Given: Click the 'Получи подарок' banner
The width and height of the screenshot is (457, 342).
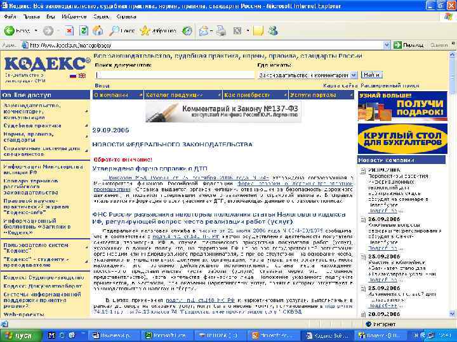Looking at the screenshot, I should click(402, 106).
